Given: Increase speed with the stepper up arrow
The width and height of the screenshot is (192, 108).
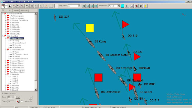Looking at the screenshot, I should (x=13, y=97).
